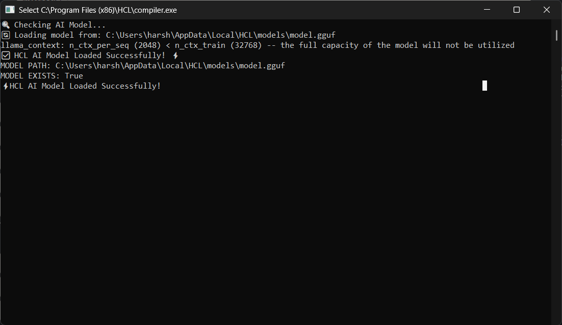Select the blinking console cursor block
Viewport: 562px width, 325px height.
484,86
